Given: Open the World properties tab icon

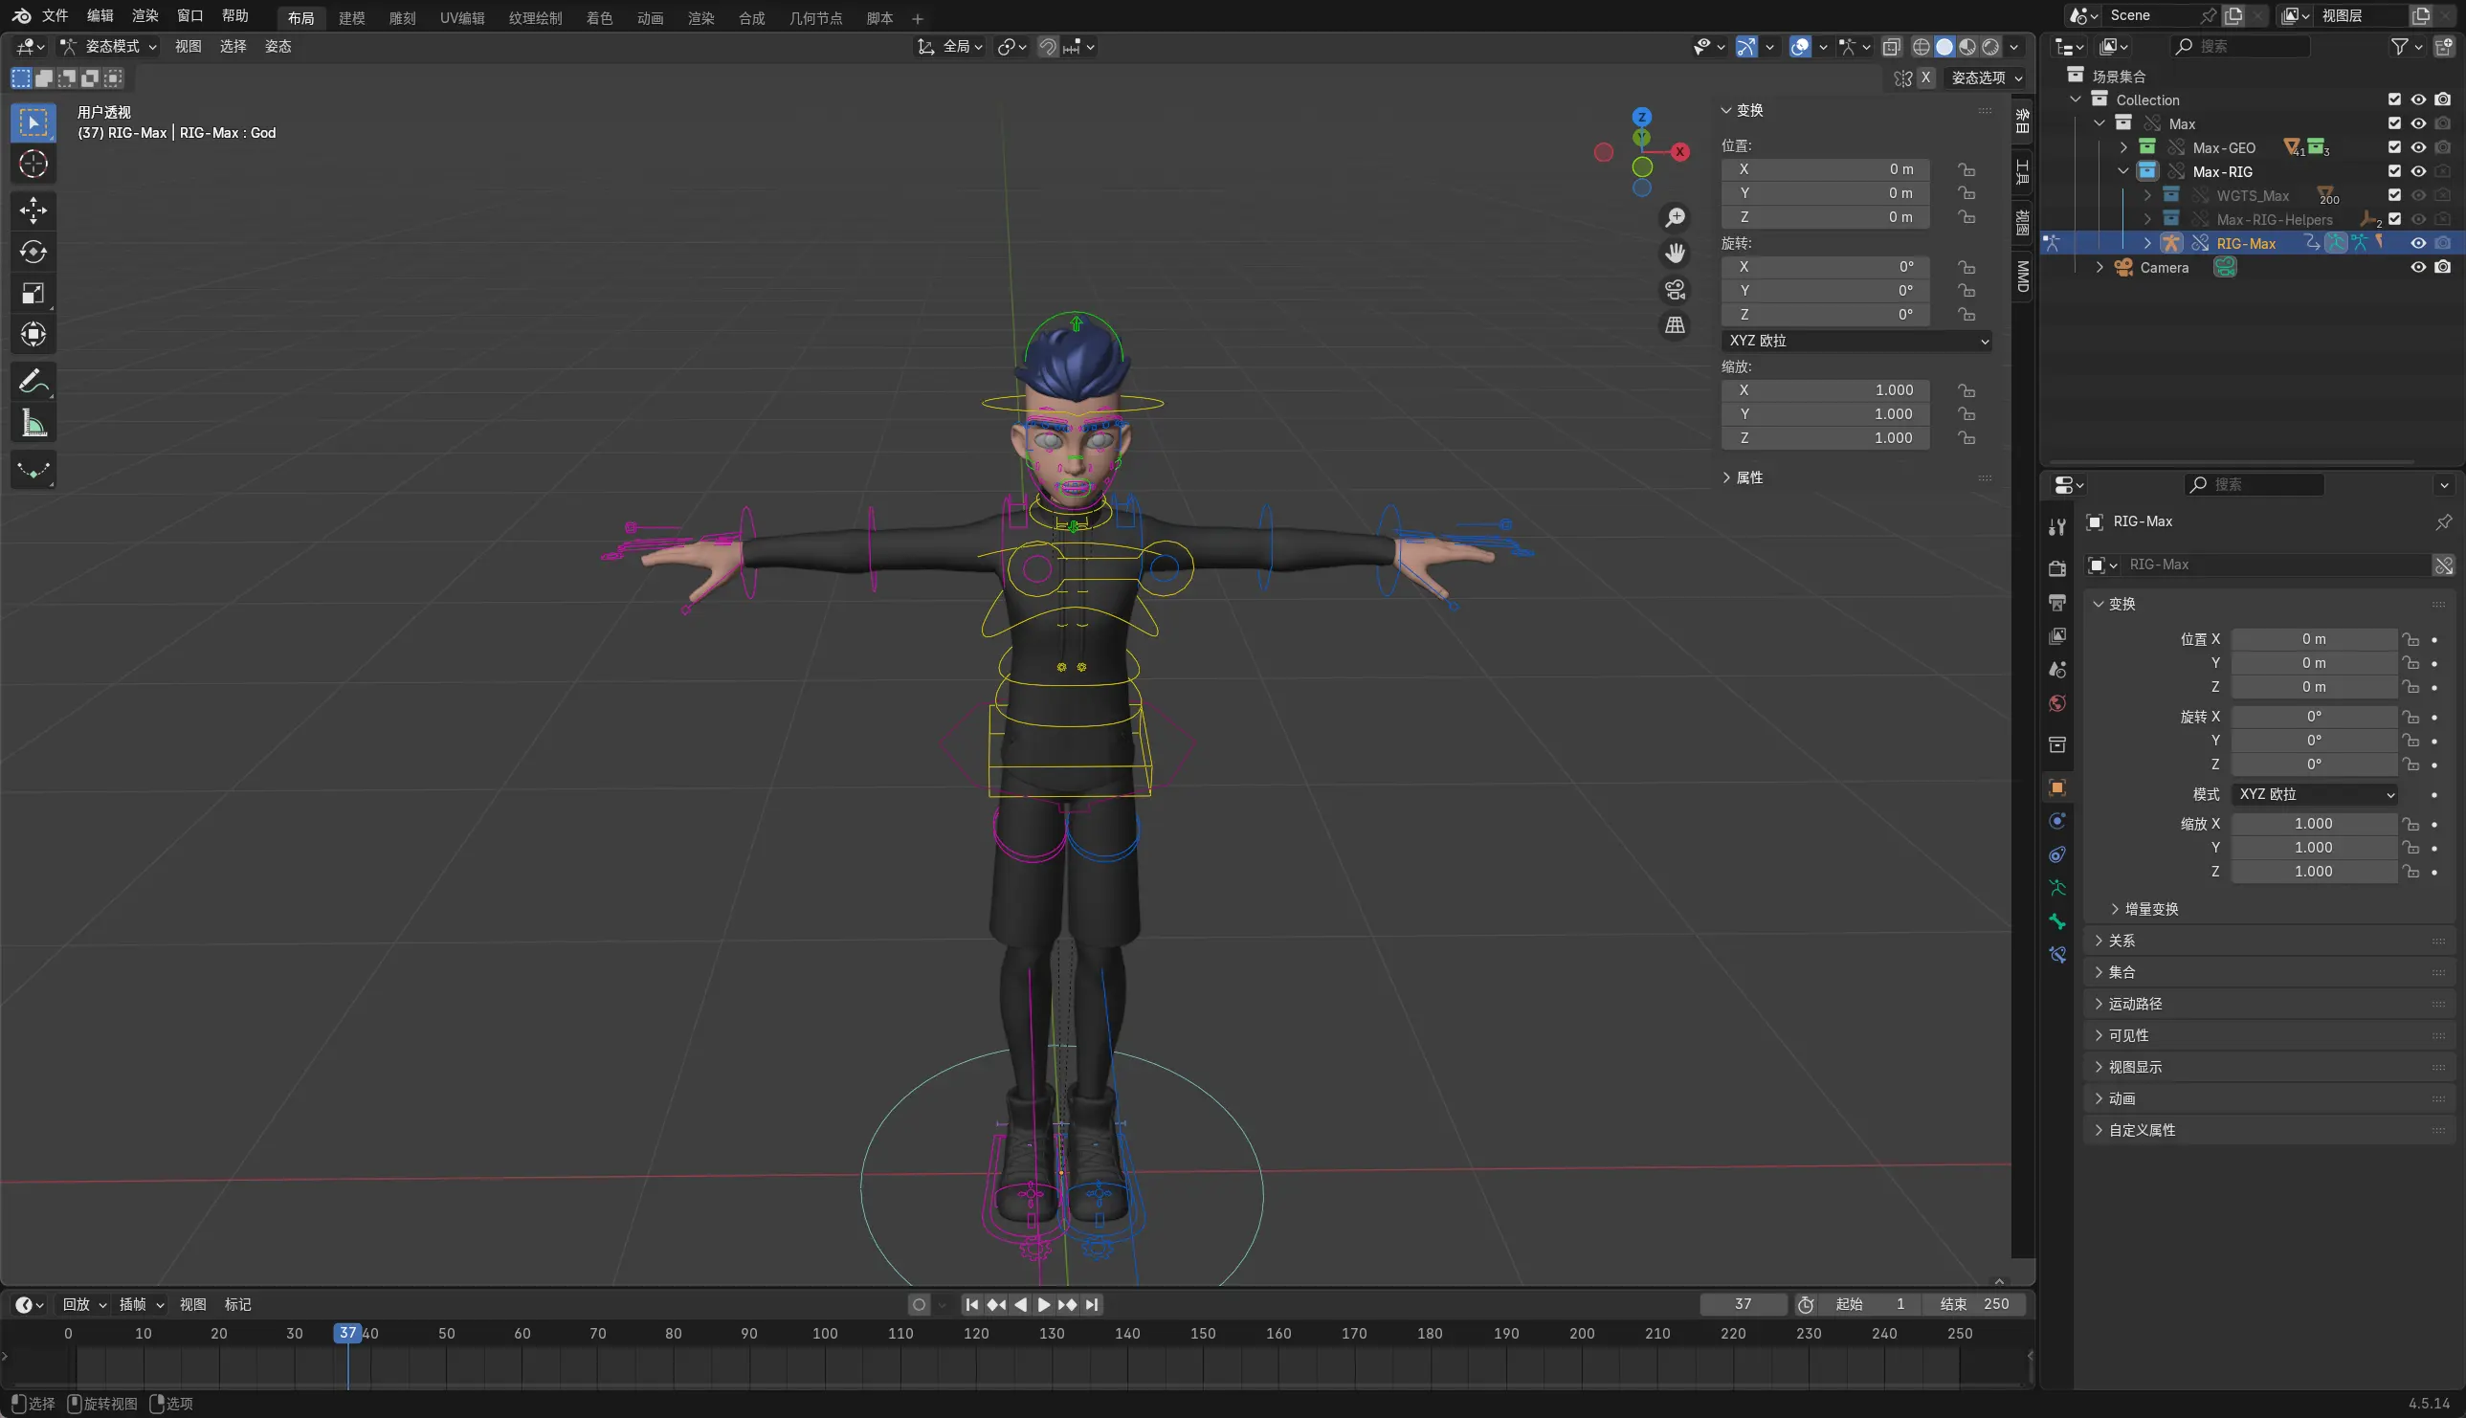Looking at the screenshot, I should point(2057,703).
